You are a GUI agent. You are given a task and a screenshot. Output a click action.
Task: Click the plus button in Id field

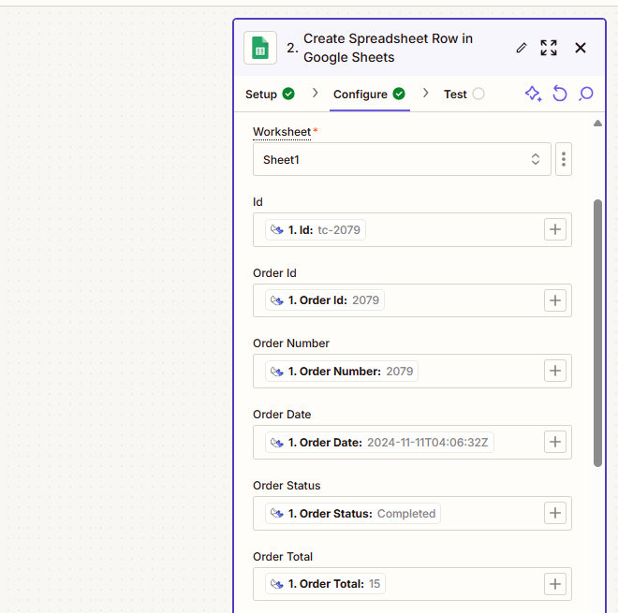click(x=555, y=230)
